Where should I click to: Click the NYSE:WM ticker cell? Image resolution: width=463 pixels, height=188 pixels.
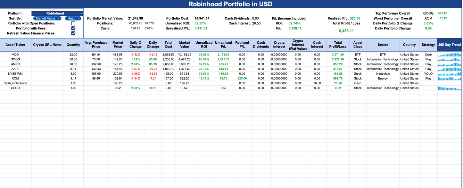click(15, 74)
